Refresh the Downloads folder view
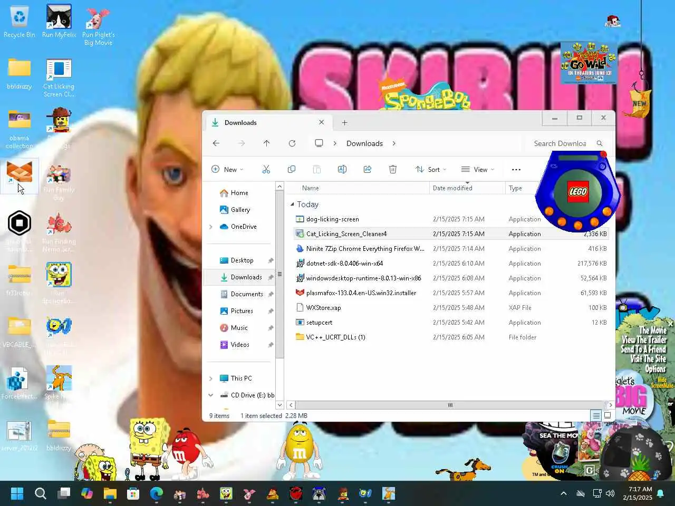Viewport: 675px width, 506px height. click(292, 143)
